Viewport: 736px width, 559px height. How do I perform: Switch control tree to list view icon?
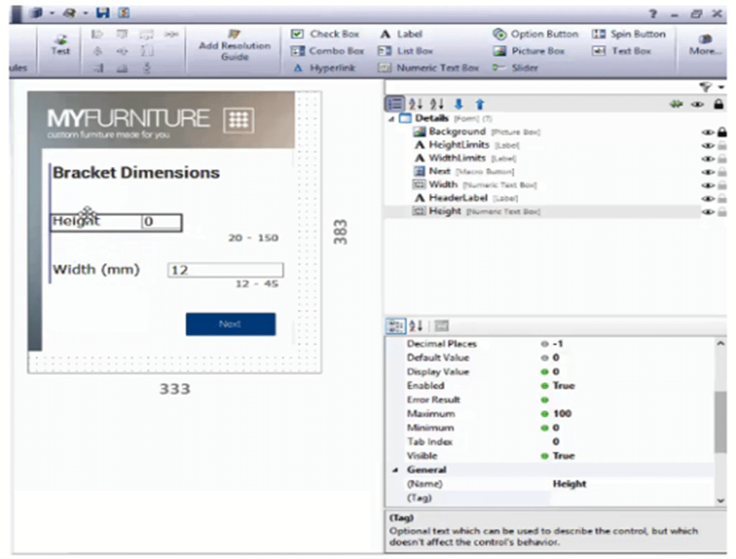395,103
